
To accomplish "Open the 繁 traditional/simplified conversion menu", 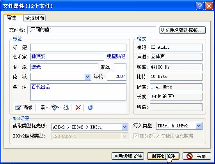I will (44, 108).
